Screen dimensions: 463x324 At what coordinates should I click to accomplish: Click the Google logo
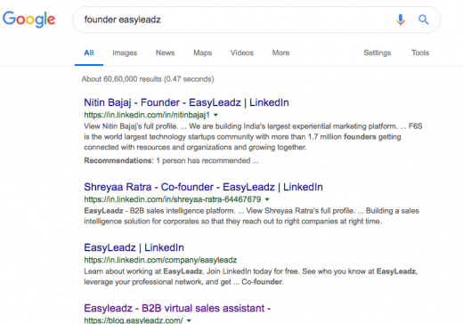[x=28, y=19]
